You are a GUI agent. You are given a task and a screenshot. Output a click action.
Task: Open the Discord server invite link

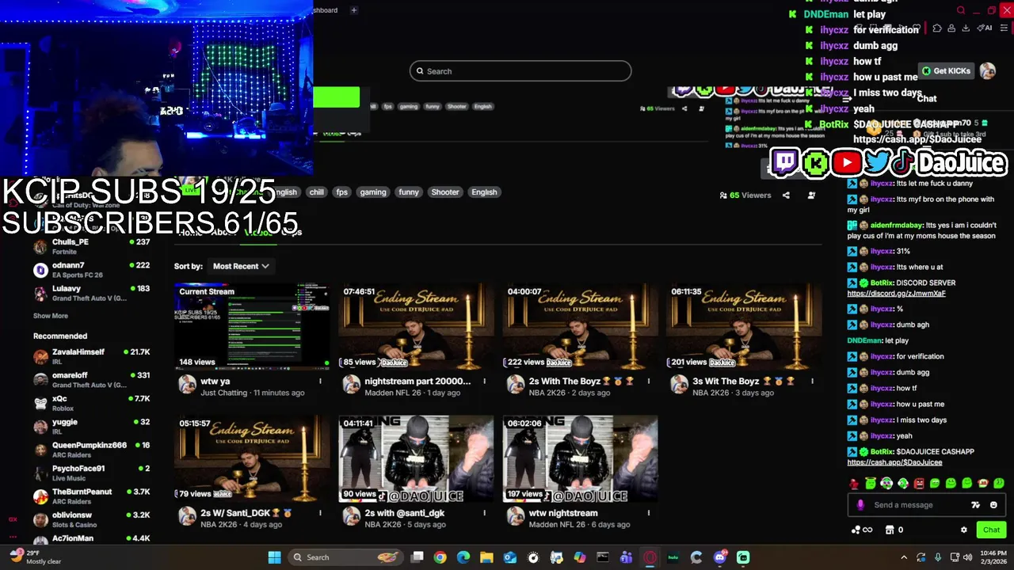896,294
